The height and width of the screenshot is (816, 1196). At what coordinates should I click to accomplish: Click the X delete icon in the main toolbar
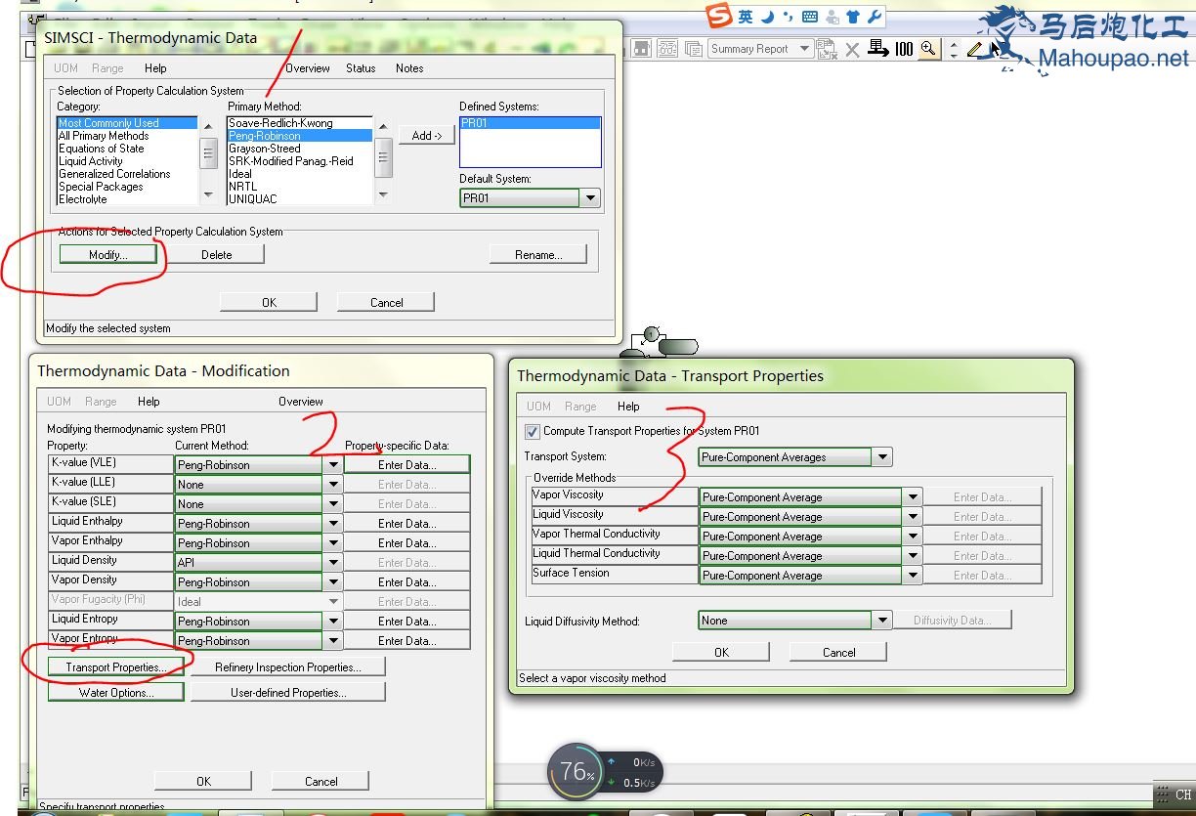point(852,49)
